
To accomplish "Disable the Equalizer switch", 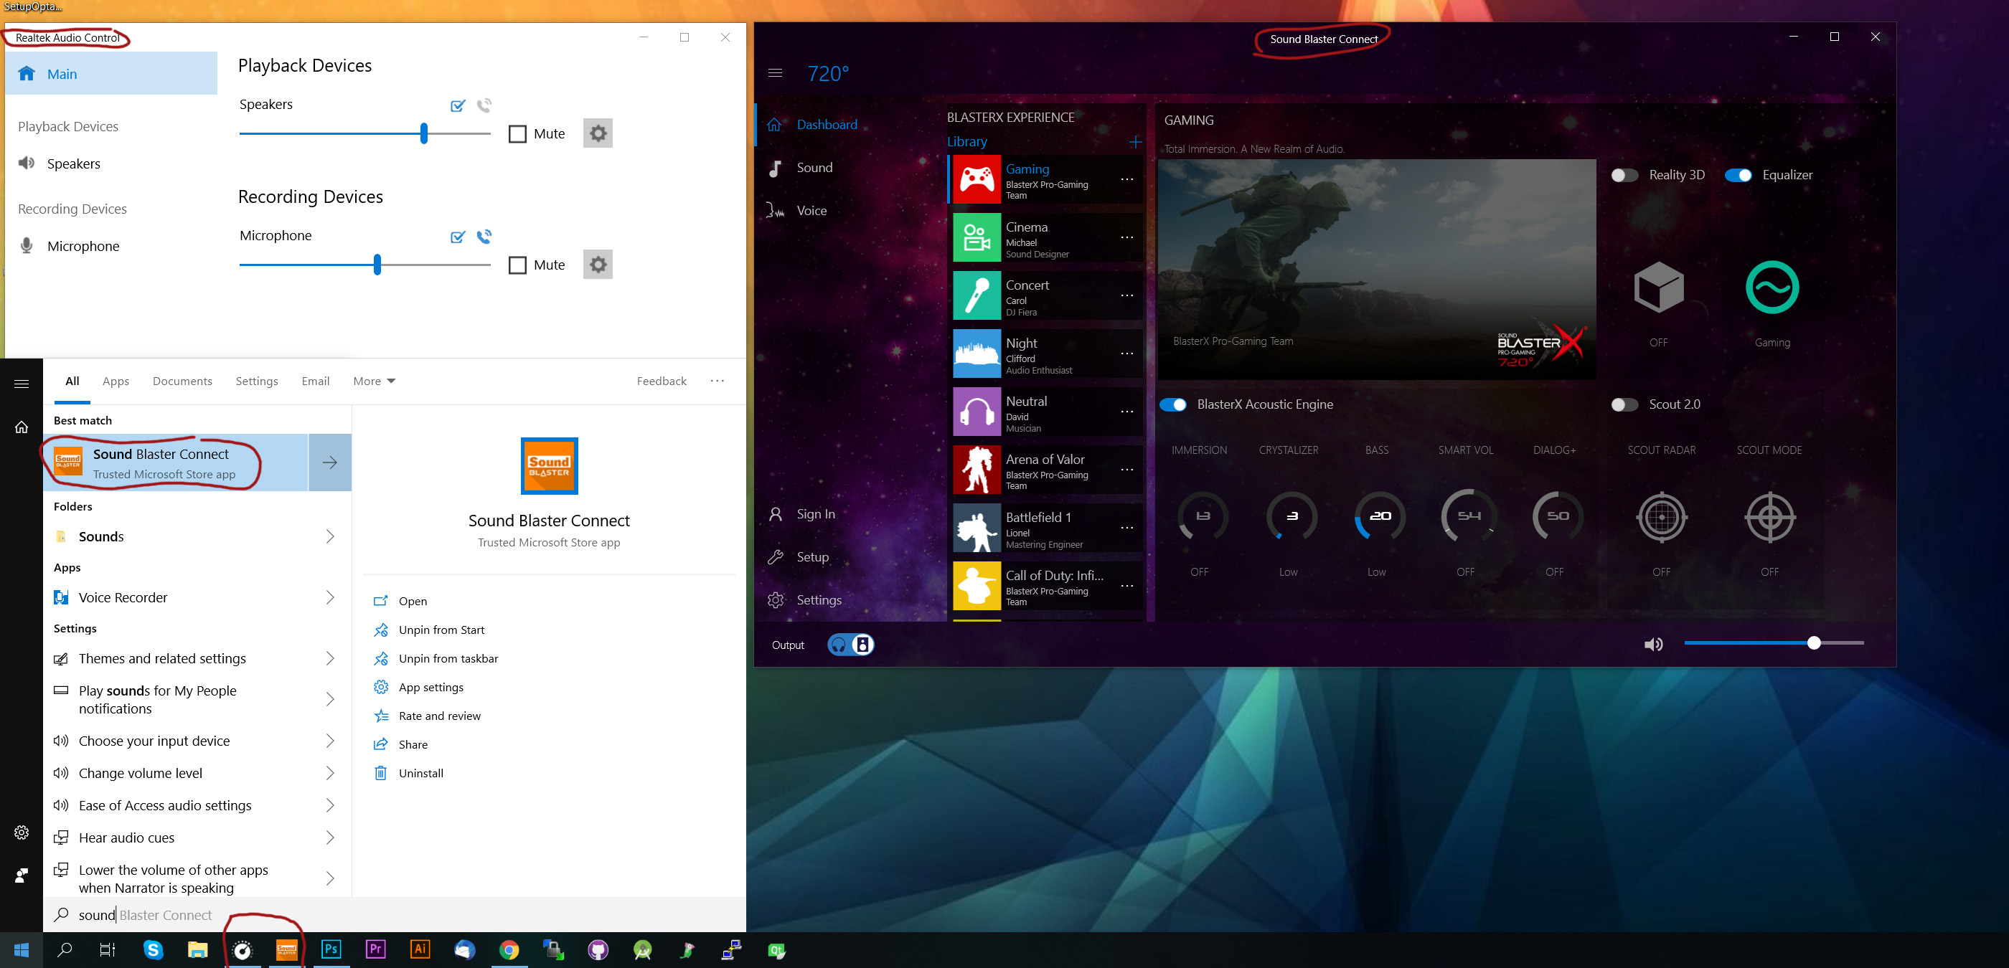I will (1739, 176).
